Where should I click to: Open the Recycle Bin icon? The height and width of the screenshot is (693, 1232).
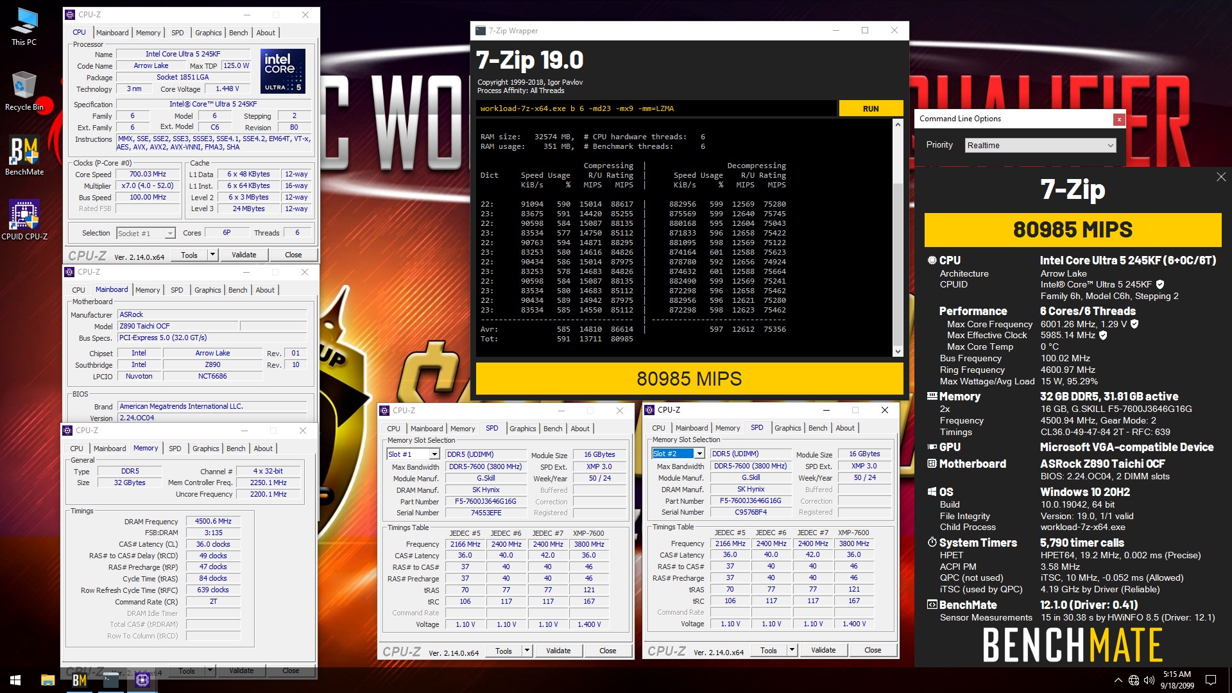pyautogui.click(x=24, y=91)
